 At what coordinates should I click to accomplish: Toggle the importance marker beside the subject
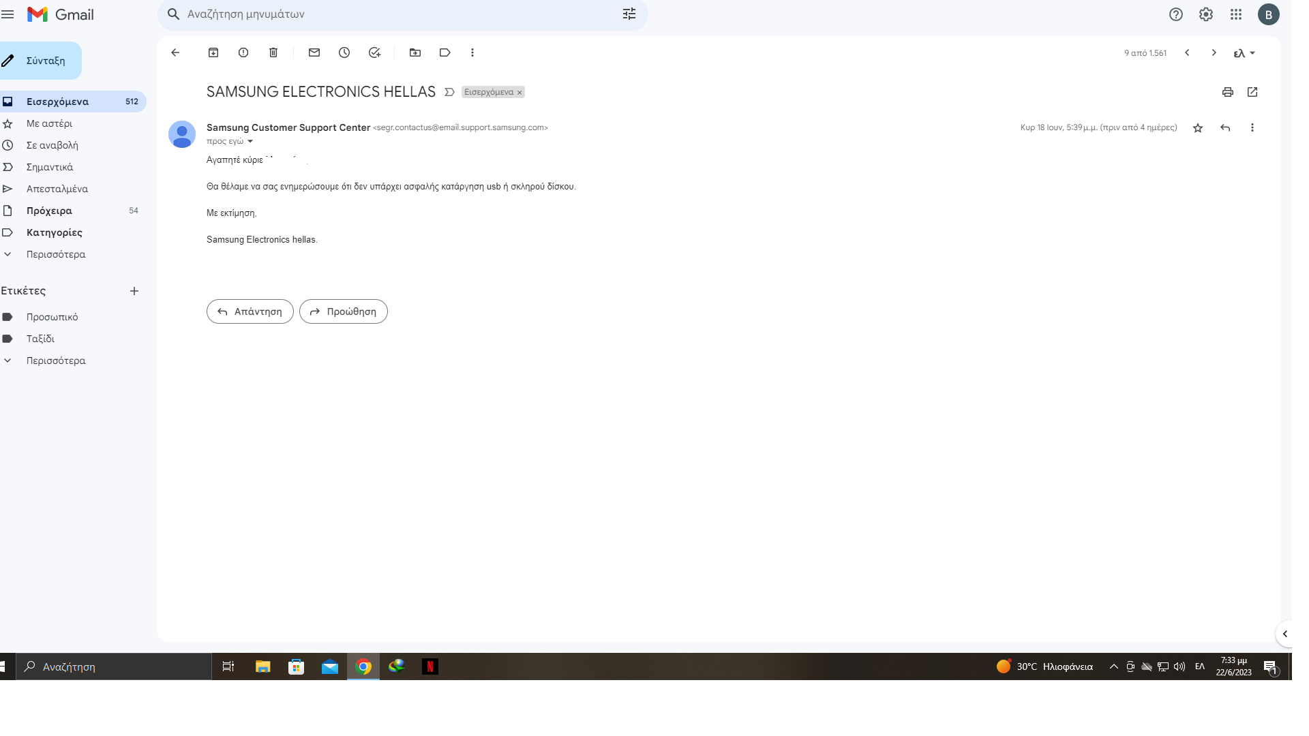pyautogui.click(x=449, y=92)
